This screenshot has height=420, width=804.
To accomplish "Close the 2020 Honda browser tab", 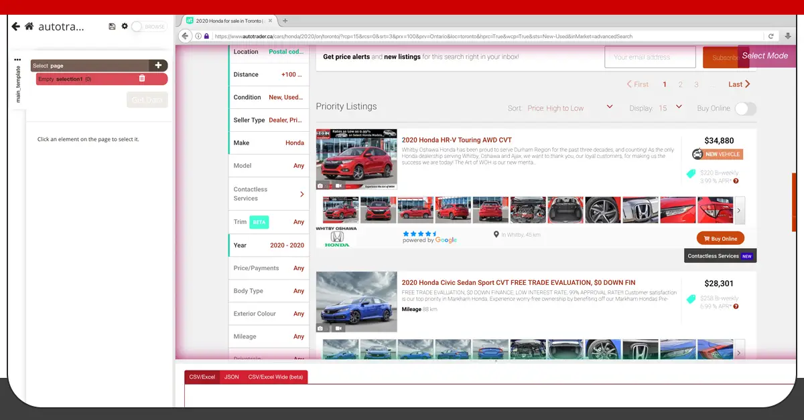I will click(x=269, y=21).
